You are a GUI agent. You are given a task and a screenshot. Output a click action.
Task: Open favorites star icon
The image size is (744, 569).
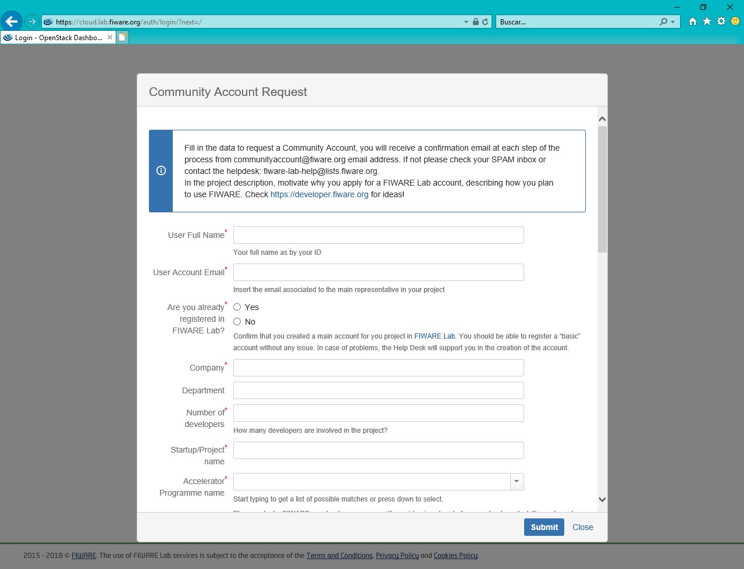click(x=707, y=22)
